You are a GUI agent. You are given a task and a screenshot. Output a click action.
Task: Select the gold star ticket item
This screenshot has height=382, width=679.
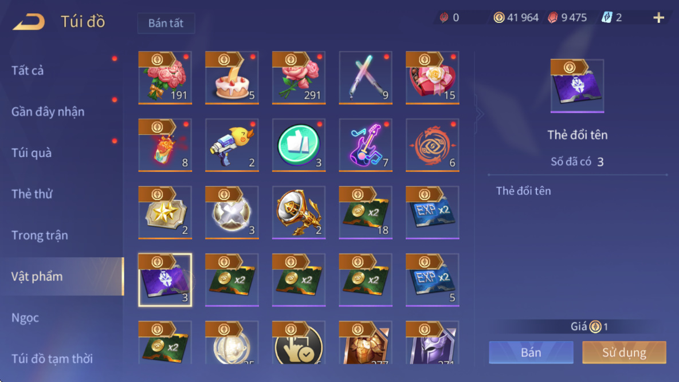[165, 212]
